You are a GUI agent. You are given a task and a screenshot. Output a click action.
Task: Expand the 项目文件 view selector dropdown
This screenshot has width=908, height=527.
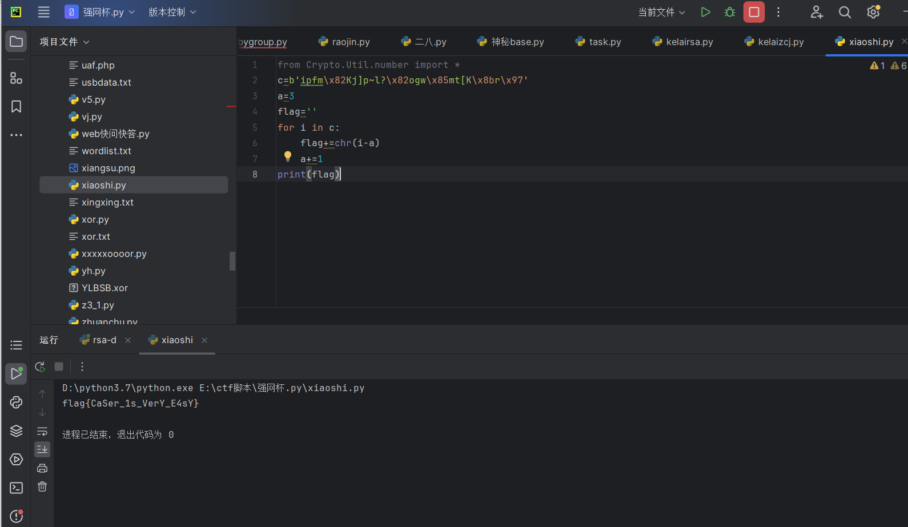click(x=64, y=42)
